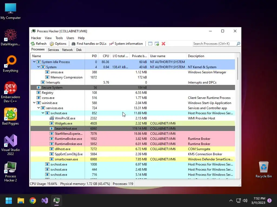277x207 pixels.
Task: Click Physical memory status bar entry
Action: tap(85, 184)
